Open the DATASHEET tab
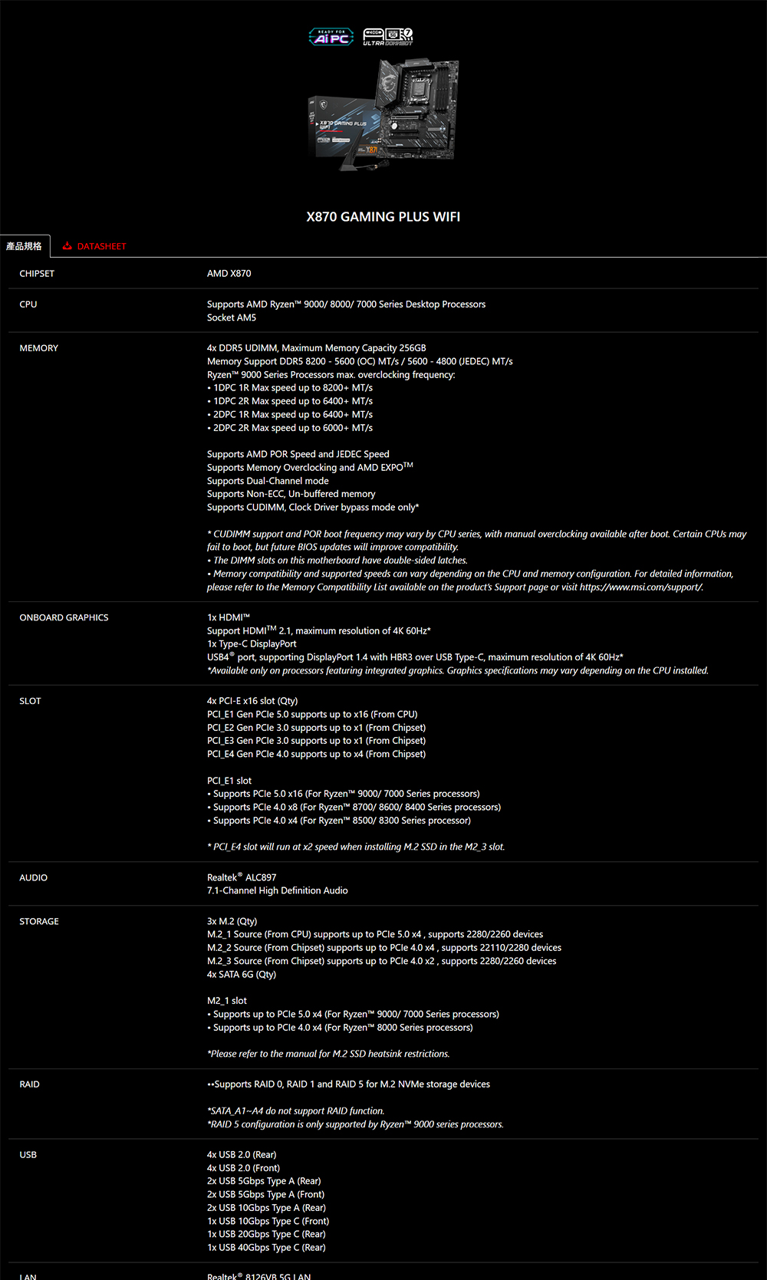The image size is (767, 1280). (101, 246)
